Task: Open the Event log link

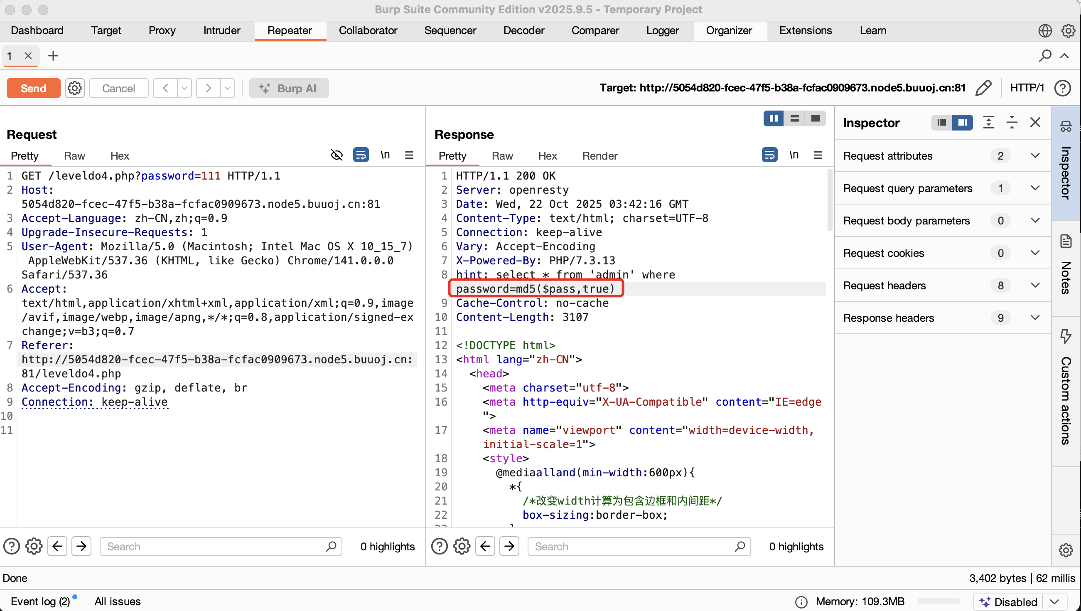Action: (40, 601)
